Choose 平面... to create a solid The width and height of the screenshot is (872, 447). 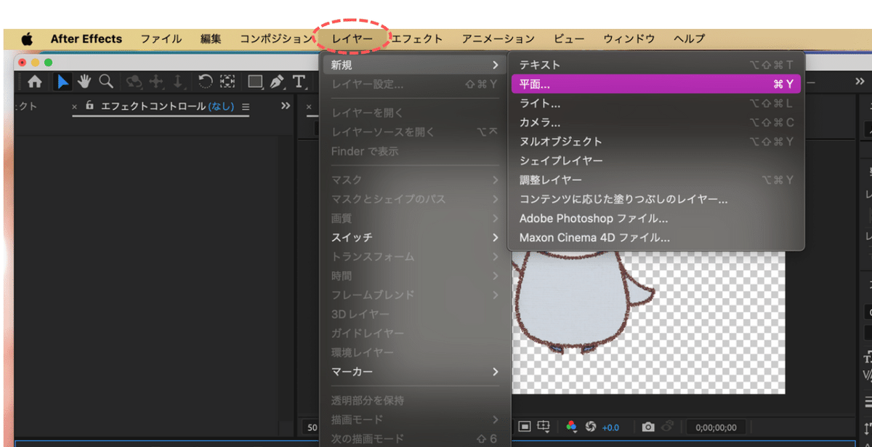coord(656,84)
